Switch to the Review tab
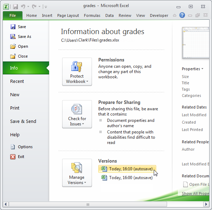The height and width of the screenshot is (210, 212). (x=125, y=15)
